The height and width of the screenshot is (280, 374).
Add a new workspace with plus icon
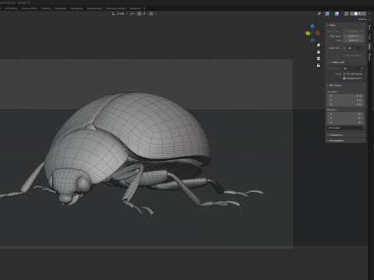(x=145, y=9)
